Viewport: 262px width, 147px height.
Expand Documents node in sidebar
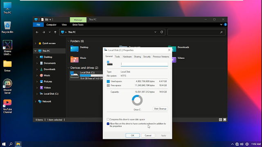(37, 63)
